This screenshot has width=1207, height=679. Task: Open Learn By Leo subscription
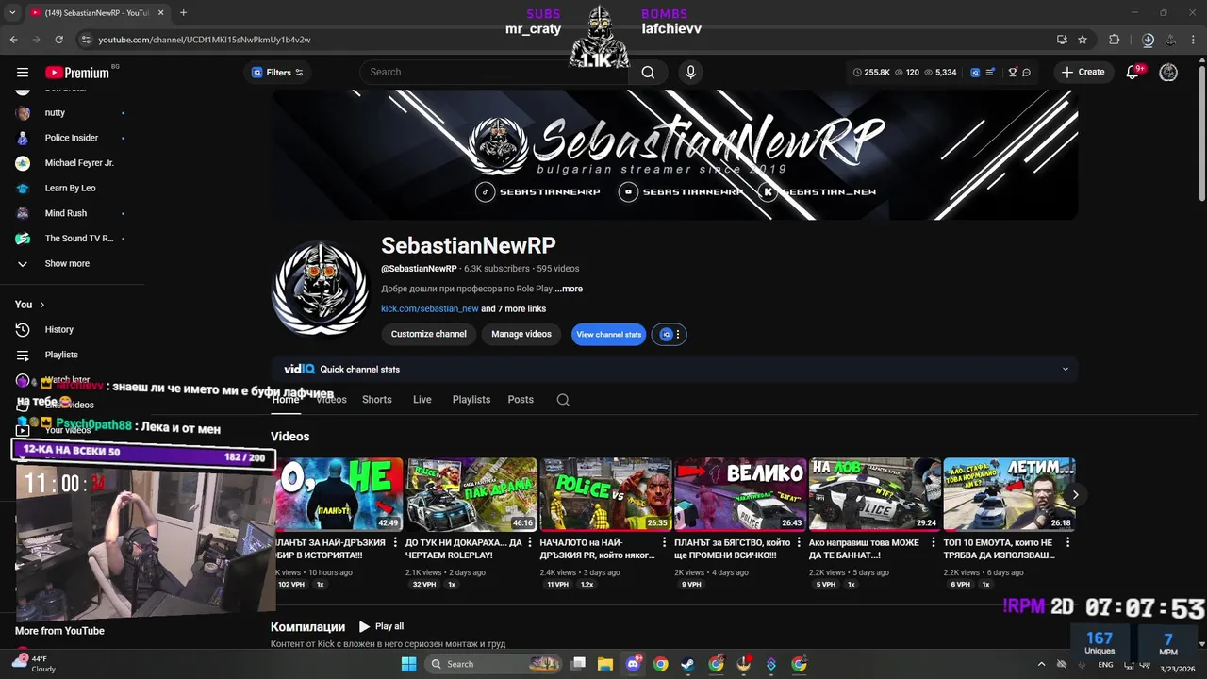pos(71,188)
